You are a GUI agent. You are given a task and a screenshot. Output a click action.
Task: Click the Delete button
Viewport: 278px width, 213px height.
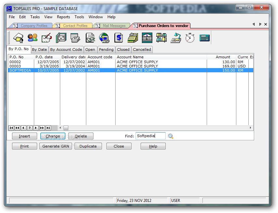click(x=81, y=136)
